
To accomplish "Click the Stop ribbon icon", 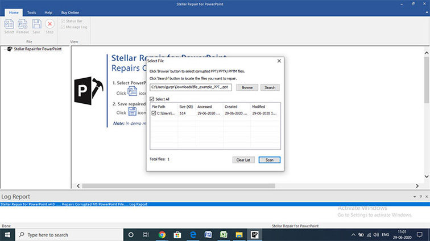I will 49,26.
